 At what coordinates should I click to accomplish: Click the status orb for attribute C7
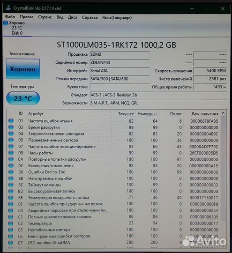[x=11, y=243]
